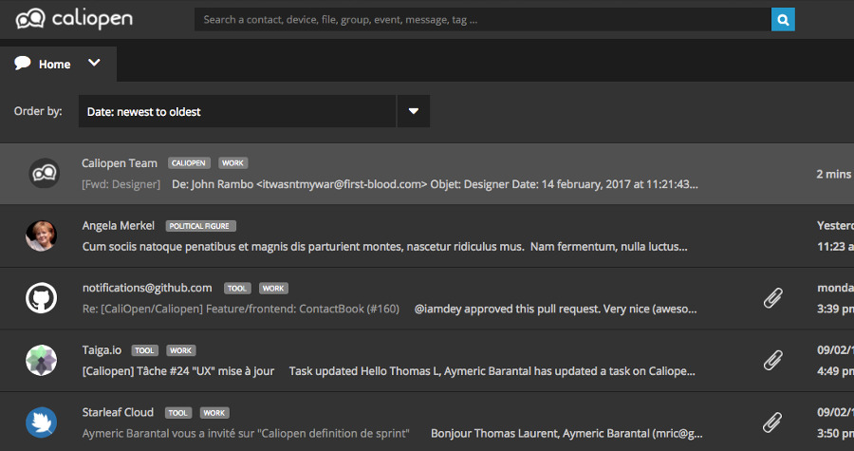This screenshot has height=451, width=854.
Task: Open '[Caliopen] Tâche #24 "UX" mise à jour' subject
Action: [178, 371]
